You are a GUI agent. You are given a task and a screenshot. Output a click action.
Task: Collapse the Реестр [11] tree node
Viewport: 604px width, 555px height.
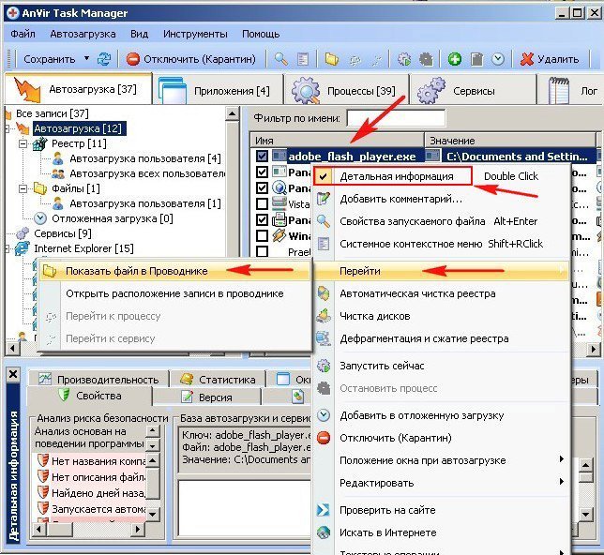(23, 143)
